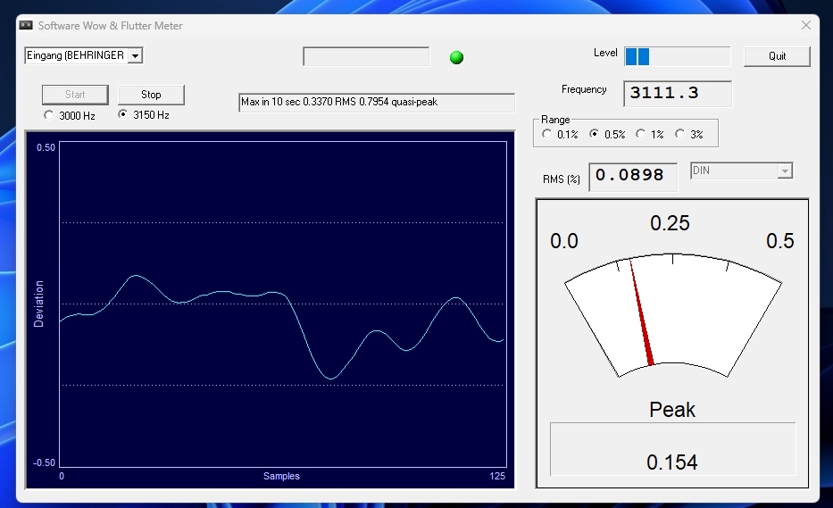Click the Start button
Image resolution: width=833 pixels, height=508 pixels.
pyautogui.click(x=75, y=95)
